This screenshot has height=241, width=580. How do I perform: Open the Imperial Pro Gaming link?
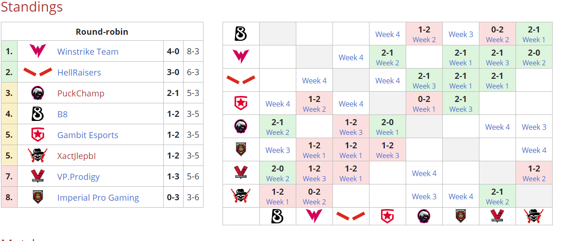[x=98, y=197]
